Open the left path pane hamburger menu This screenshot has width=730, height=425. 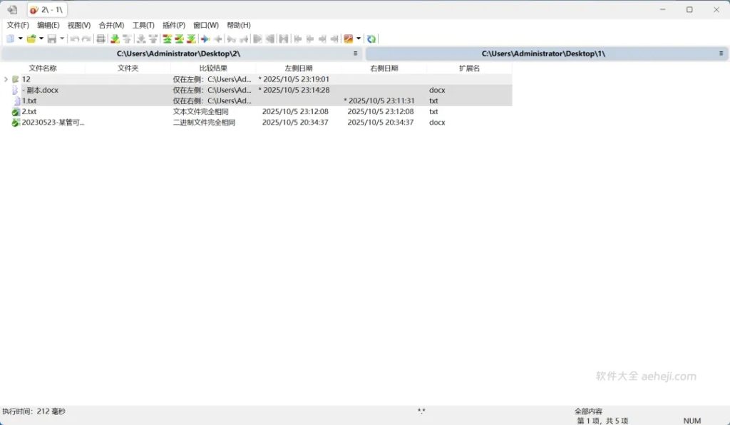(x=355, y=53)
